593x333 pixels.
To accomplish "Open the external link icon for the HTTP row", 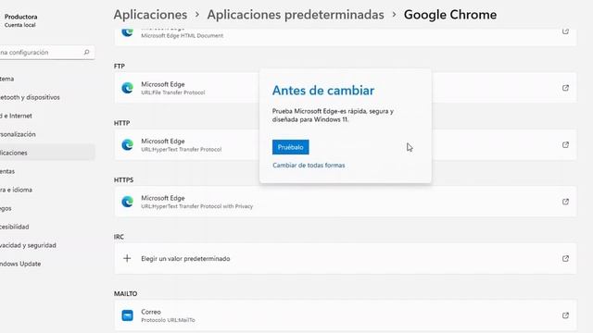I will pos(565,145).
